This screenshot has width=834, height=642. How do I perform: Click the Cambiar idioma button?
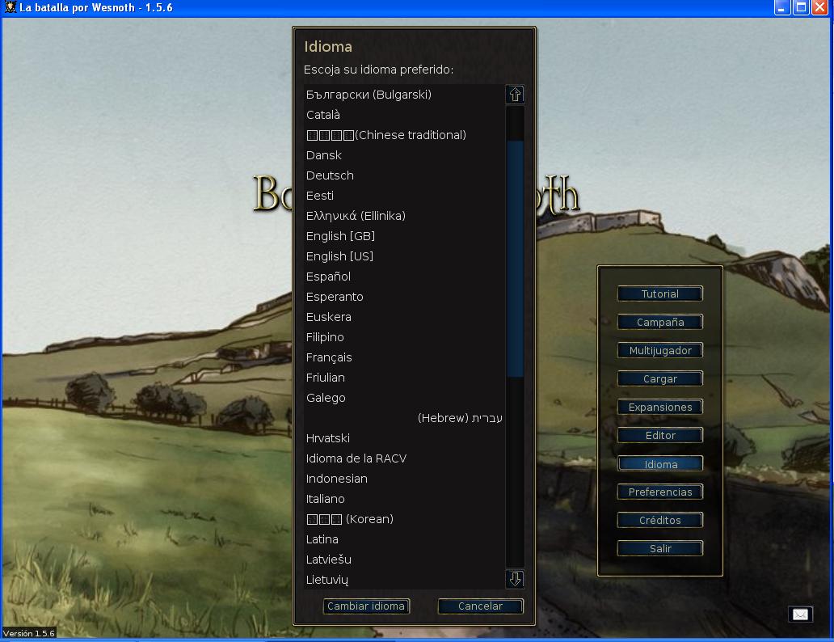click(366, 606)
